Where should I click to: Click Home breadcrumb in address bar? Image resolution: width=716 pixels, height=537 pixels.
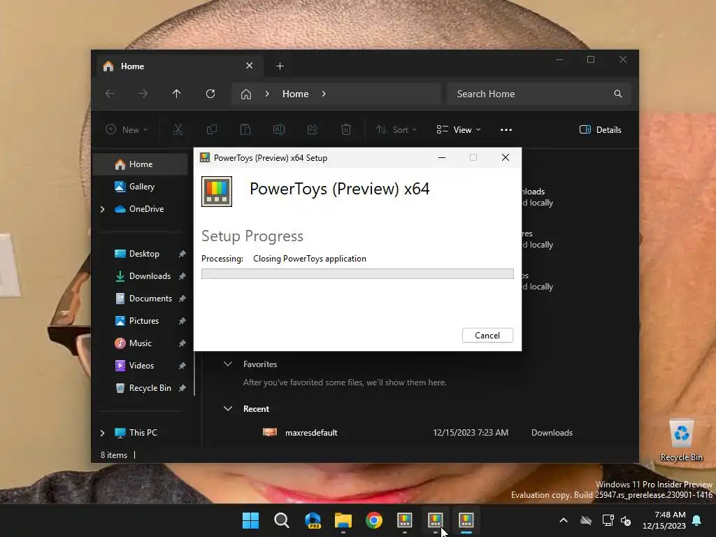point(296,94)
